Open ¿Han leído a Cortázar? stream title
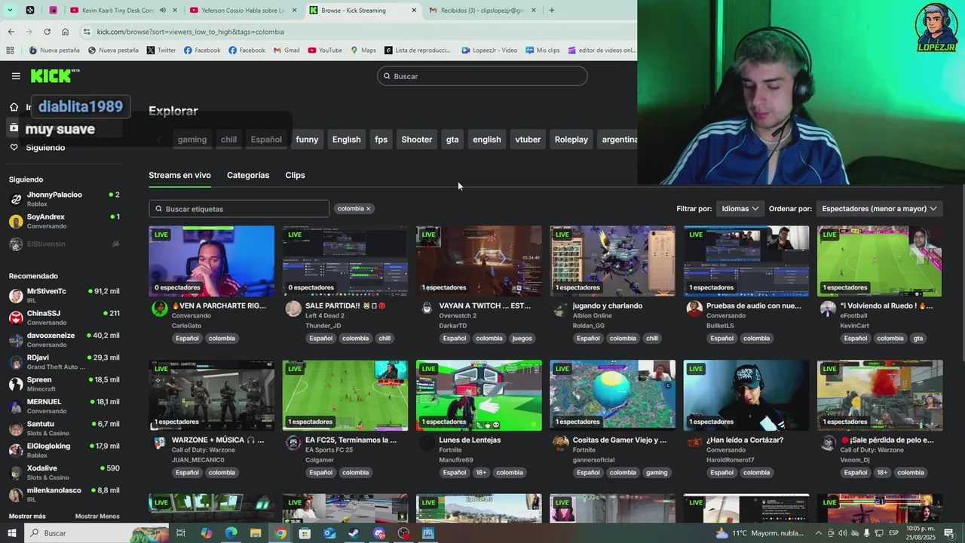Screen dimensions: 965x543 pos(745,440)
